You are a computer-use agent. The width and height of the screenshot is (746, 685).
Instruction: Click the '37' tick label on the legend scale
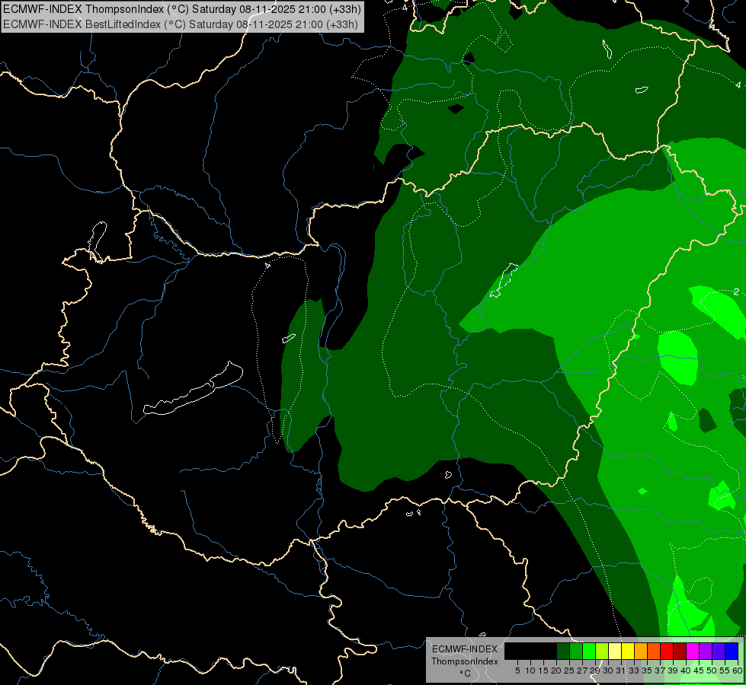click(661, 671)
